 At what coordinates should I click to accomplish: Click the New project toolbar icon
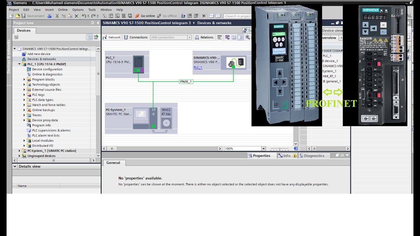11,16
